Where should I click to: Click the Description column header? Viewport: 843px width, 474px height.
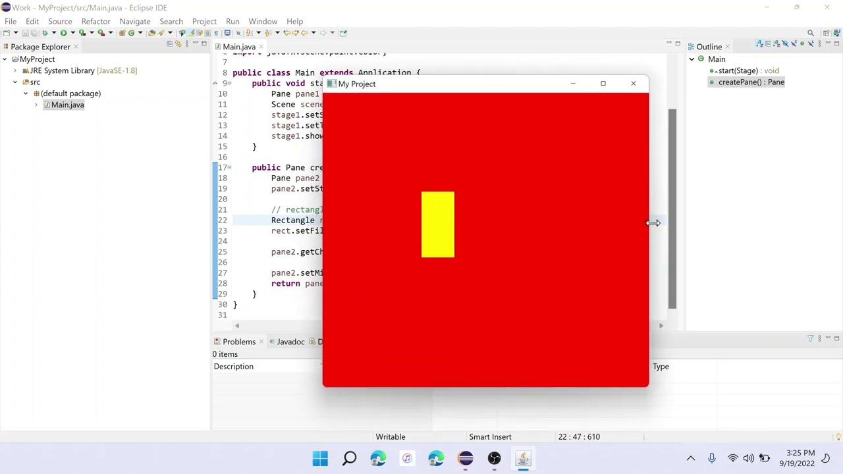(233, 366)
